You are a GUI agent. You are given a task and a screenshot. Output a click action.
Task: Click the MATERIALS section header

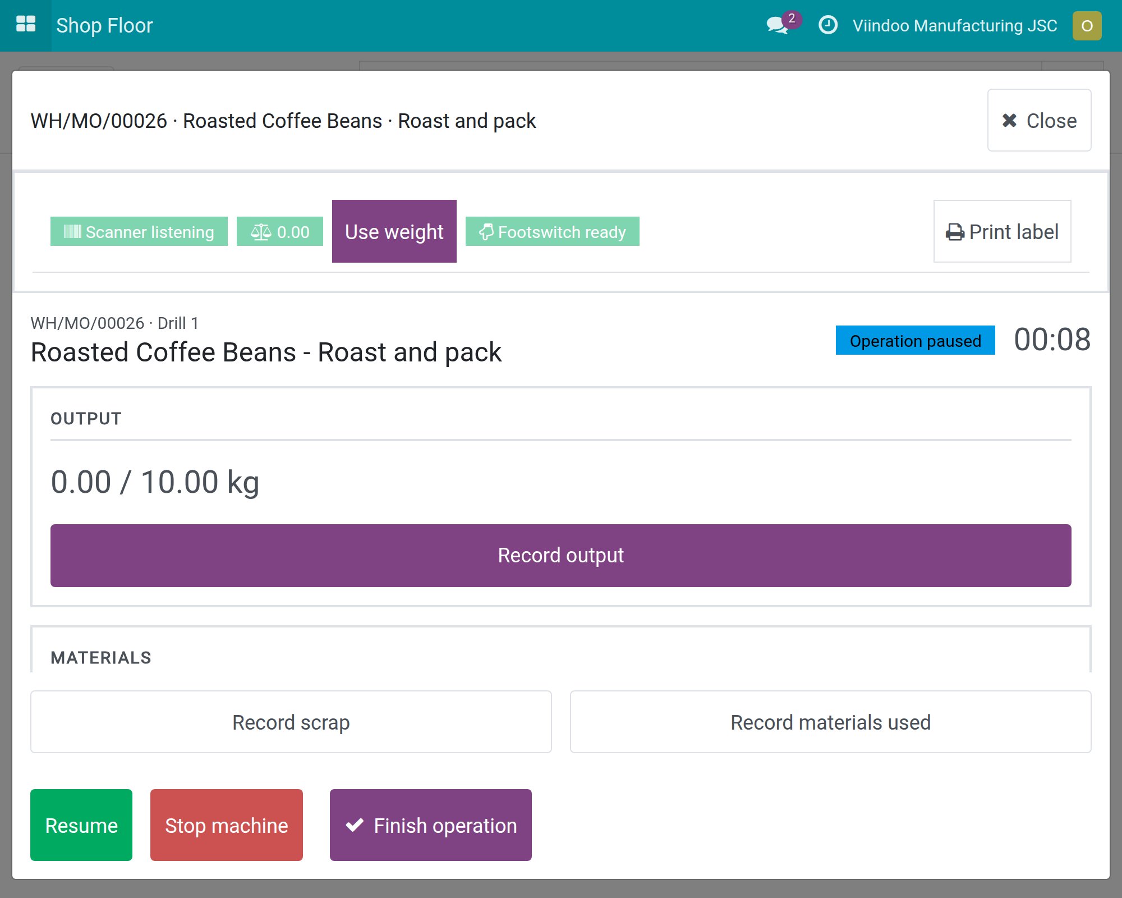point(101,657)
